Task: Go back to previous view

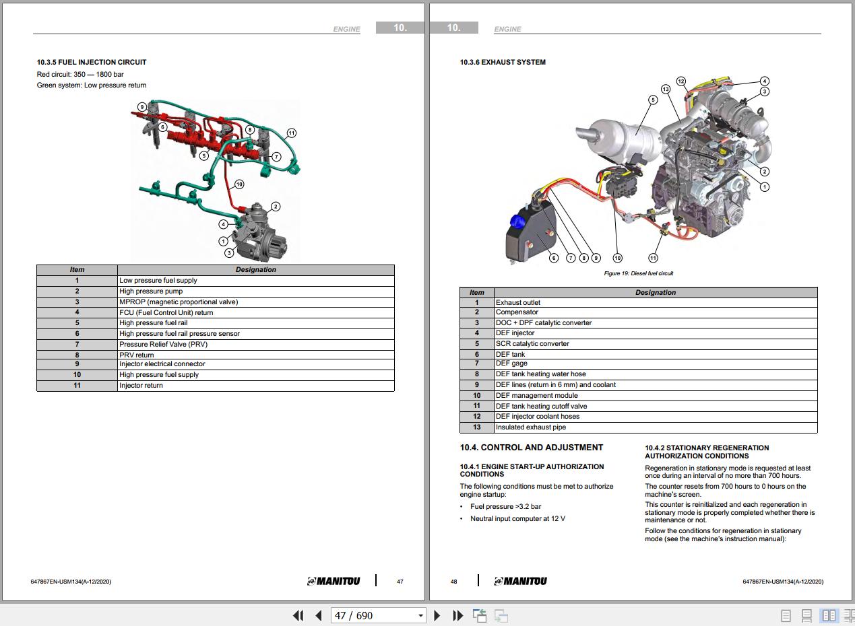Action: click(480, 615)
